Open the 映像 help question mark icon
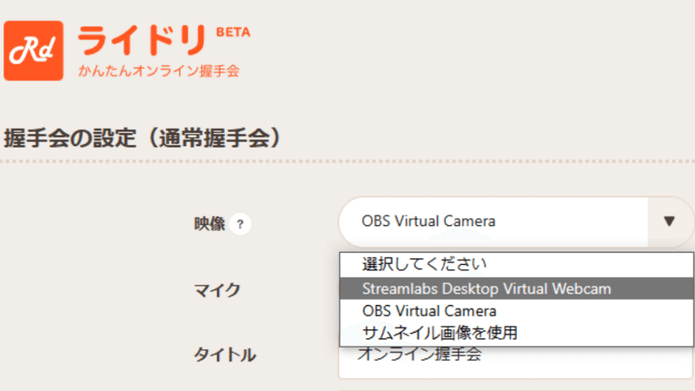This screenshot has width=695, height=391. tap(241, 224)
